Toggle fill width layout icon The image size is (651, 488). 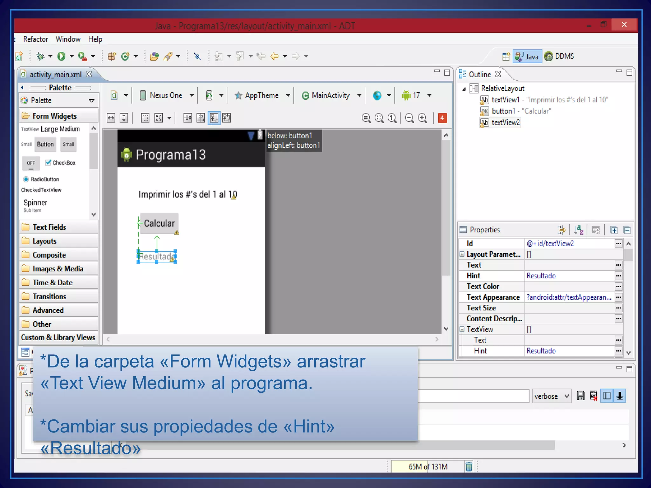pyautogui.click(x=111, y=118)
